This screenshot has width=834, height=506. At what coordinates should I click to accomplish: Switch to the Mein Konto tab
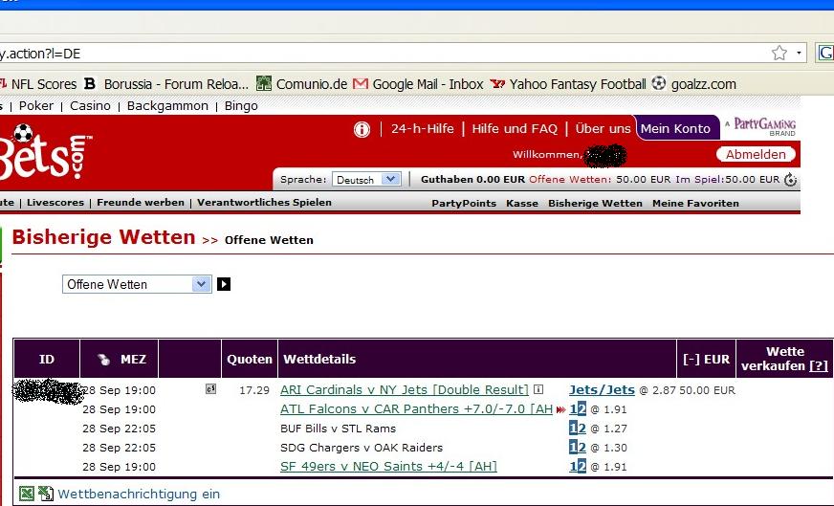(675, 128)
